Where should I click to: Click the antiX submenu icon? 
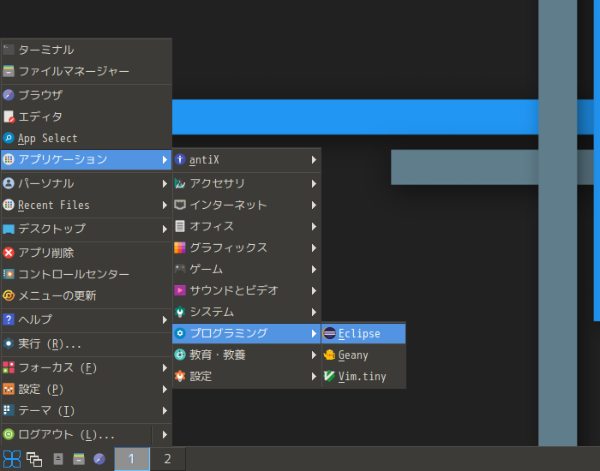[180, 159]
